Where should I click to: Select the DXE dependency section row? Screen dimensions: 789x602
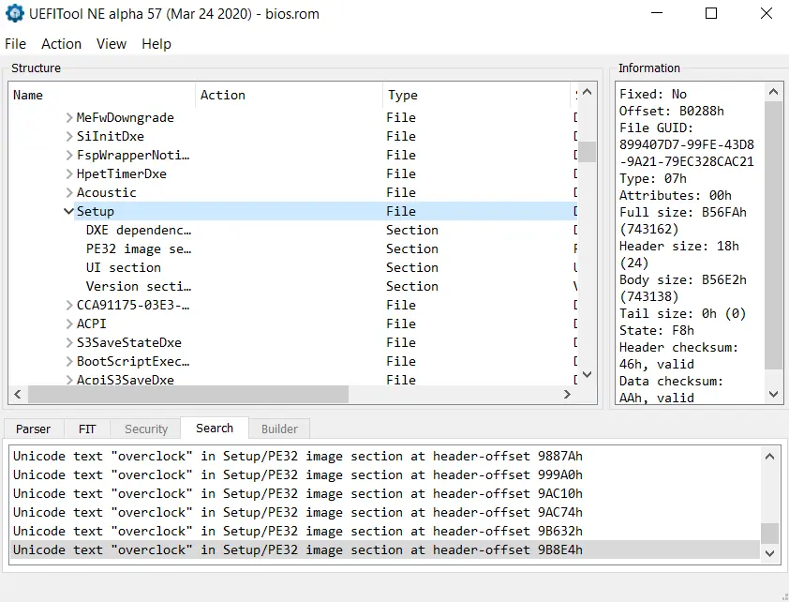[293, 230]
